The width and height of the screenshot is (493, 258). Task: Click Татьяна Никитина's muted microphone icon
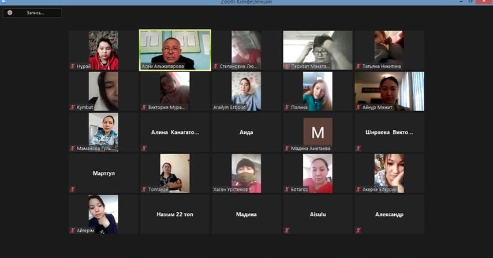(x=358, y=66)
